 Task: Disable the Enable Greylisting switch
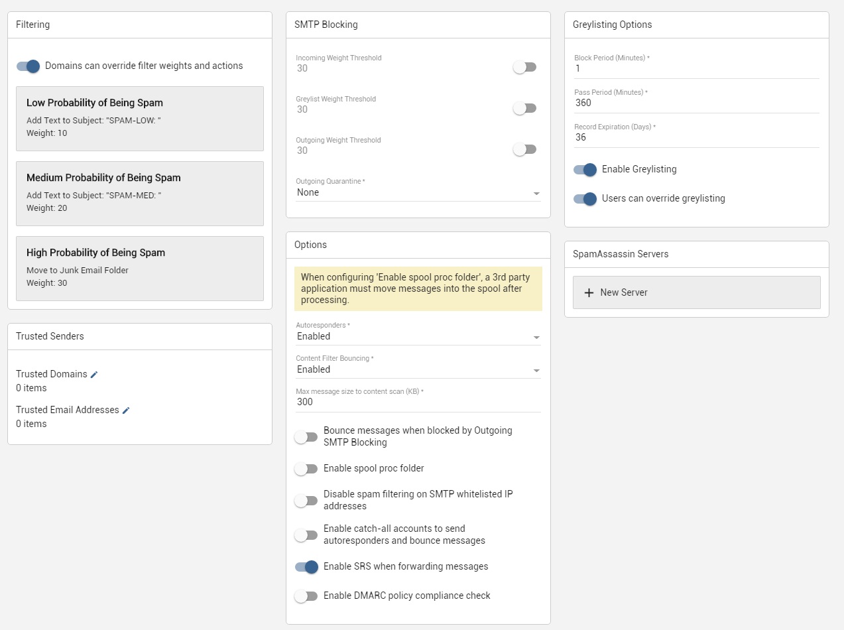[585, 170]
